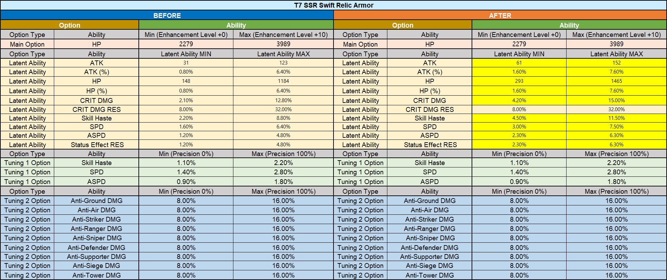Screen dimensions: 667x280
Task: Click the 'T7 SSR Swift Relic Armor' title
Action: (333, 5)
